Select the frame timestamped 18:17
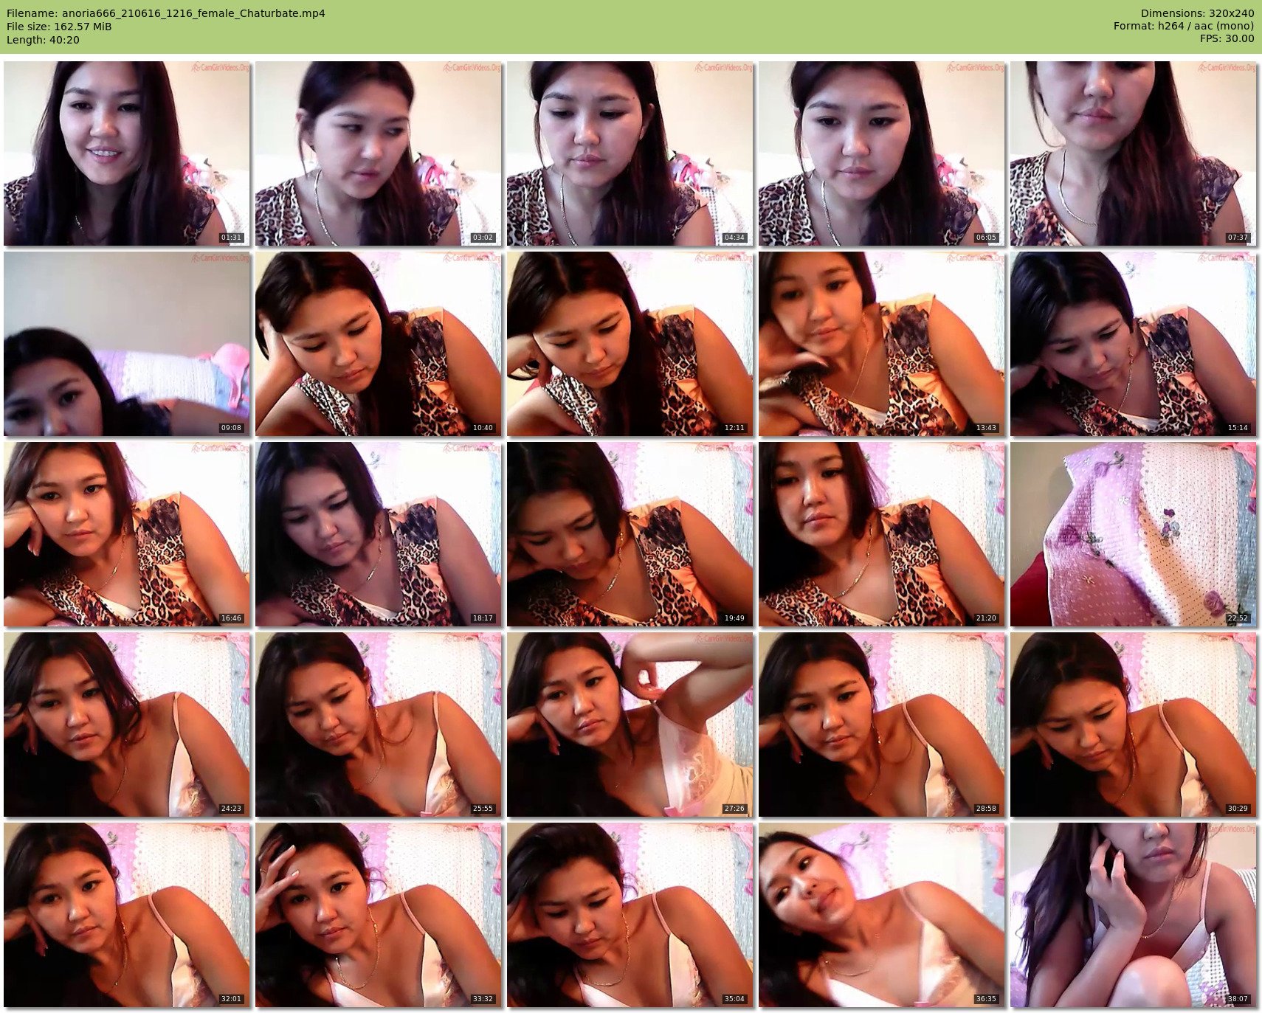 tap(379, 534)
